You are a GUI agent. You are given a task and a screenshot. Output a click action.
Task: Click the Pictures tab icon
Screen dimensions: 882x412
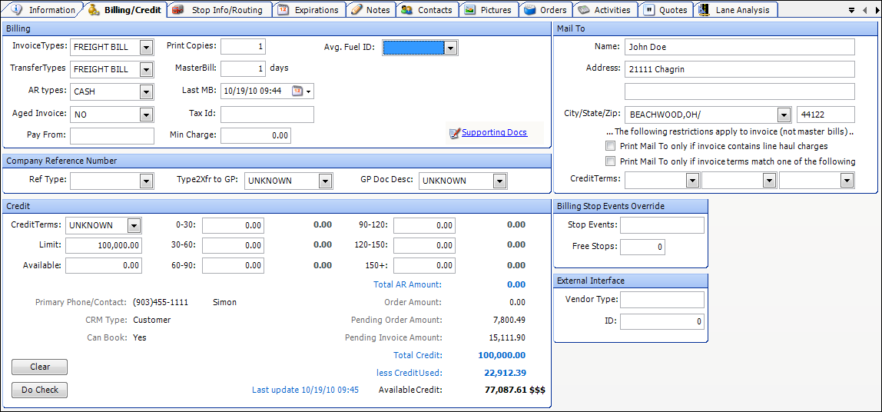(x=469, y=9)
